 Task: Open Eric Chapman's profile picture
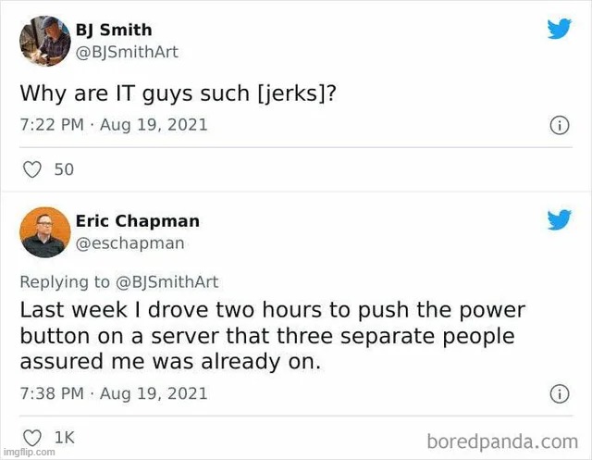point(45,232)
